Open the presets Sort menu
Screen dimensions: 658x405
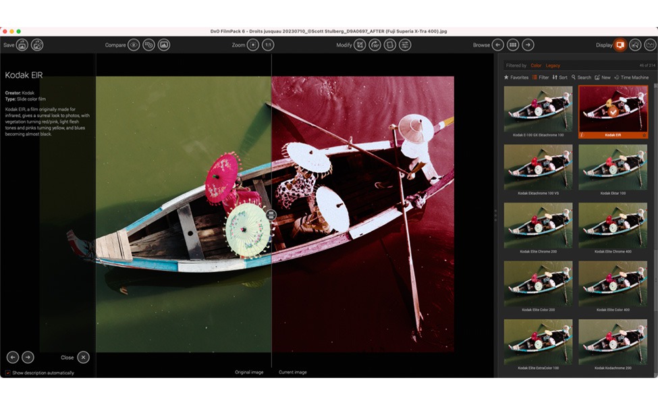[559, 77]
